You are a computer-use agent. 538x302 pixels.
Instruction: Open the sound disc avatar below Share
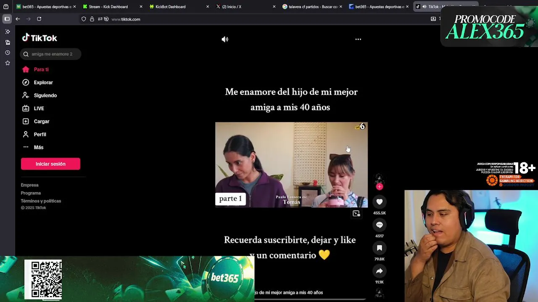tap(379, 293)
